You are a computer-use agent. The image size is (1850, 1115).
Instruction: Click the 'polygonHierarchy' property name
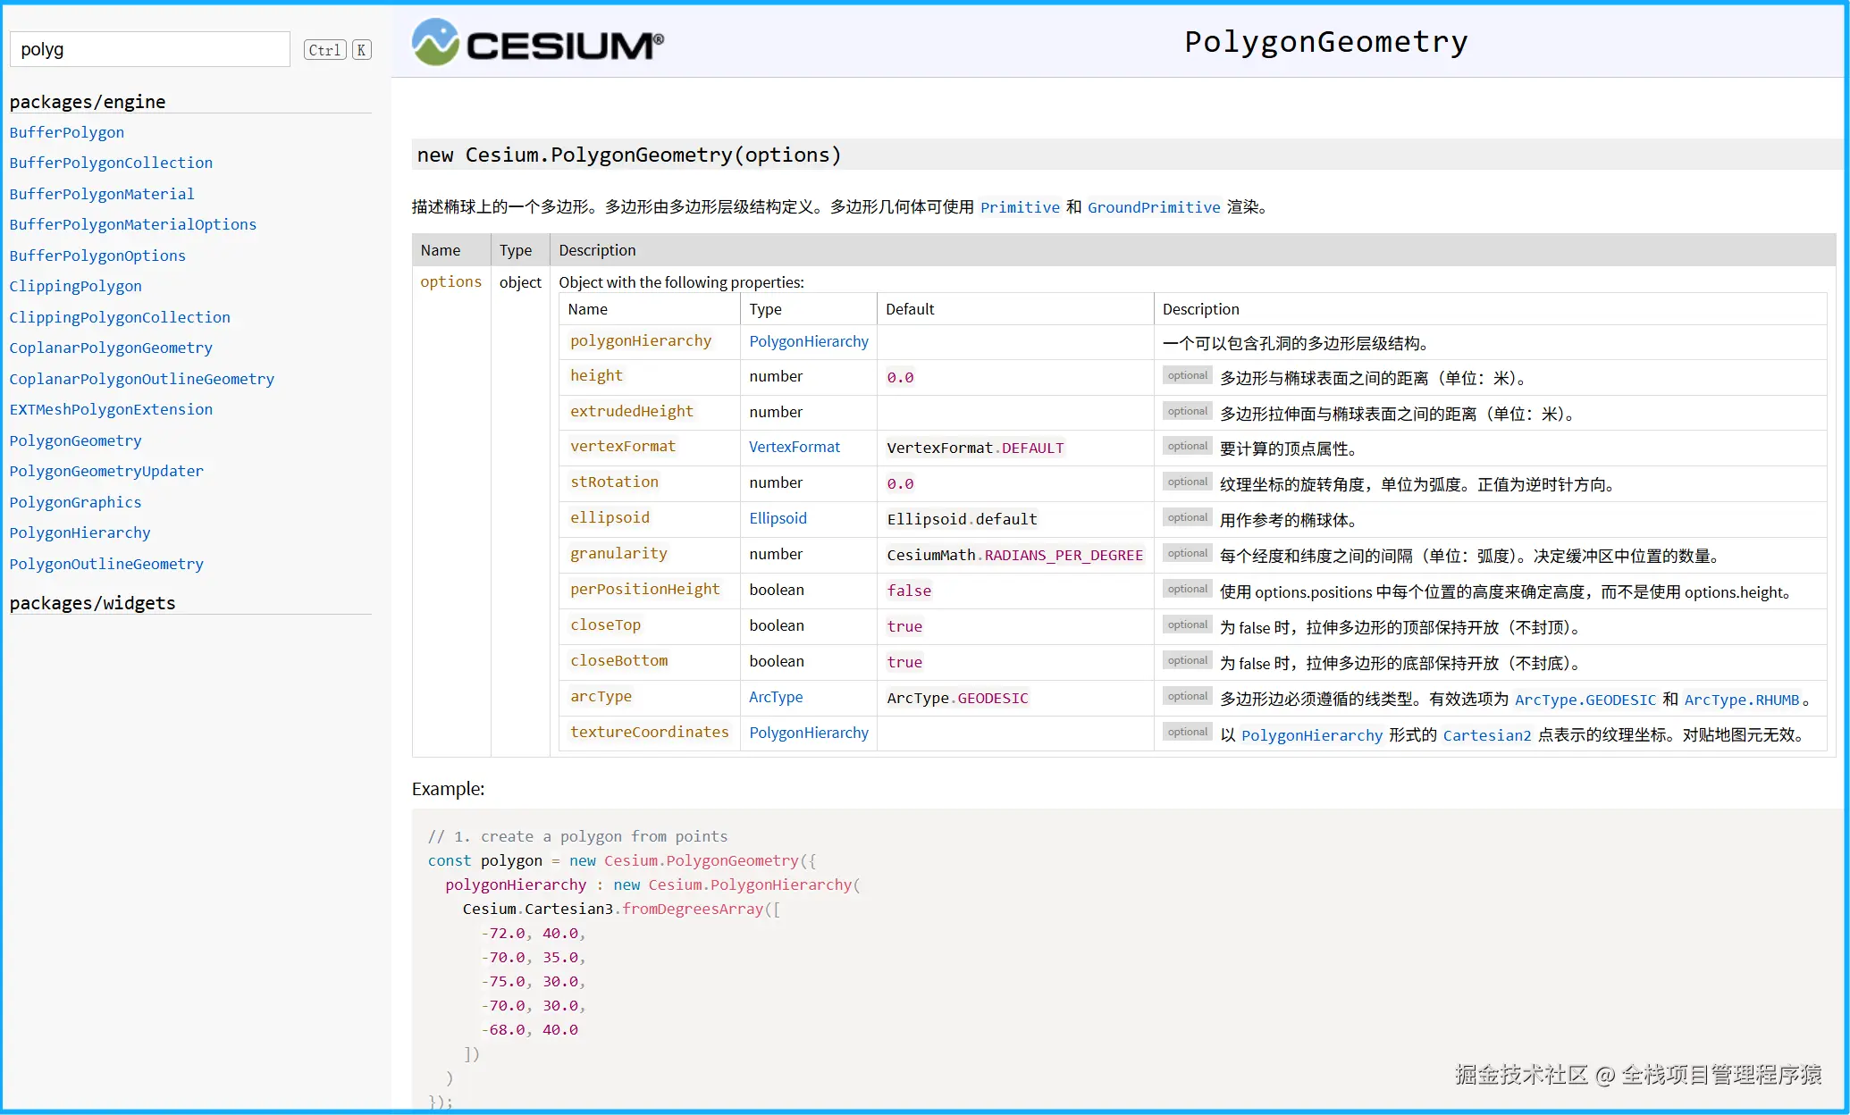tap(641, 340)
